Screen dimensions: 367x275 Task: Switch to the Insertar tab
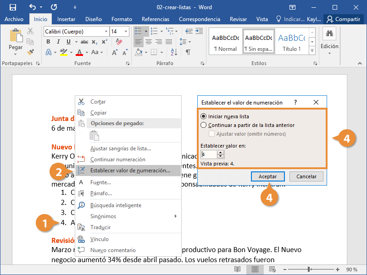pyautogui.click(x=66, y=19)
